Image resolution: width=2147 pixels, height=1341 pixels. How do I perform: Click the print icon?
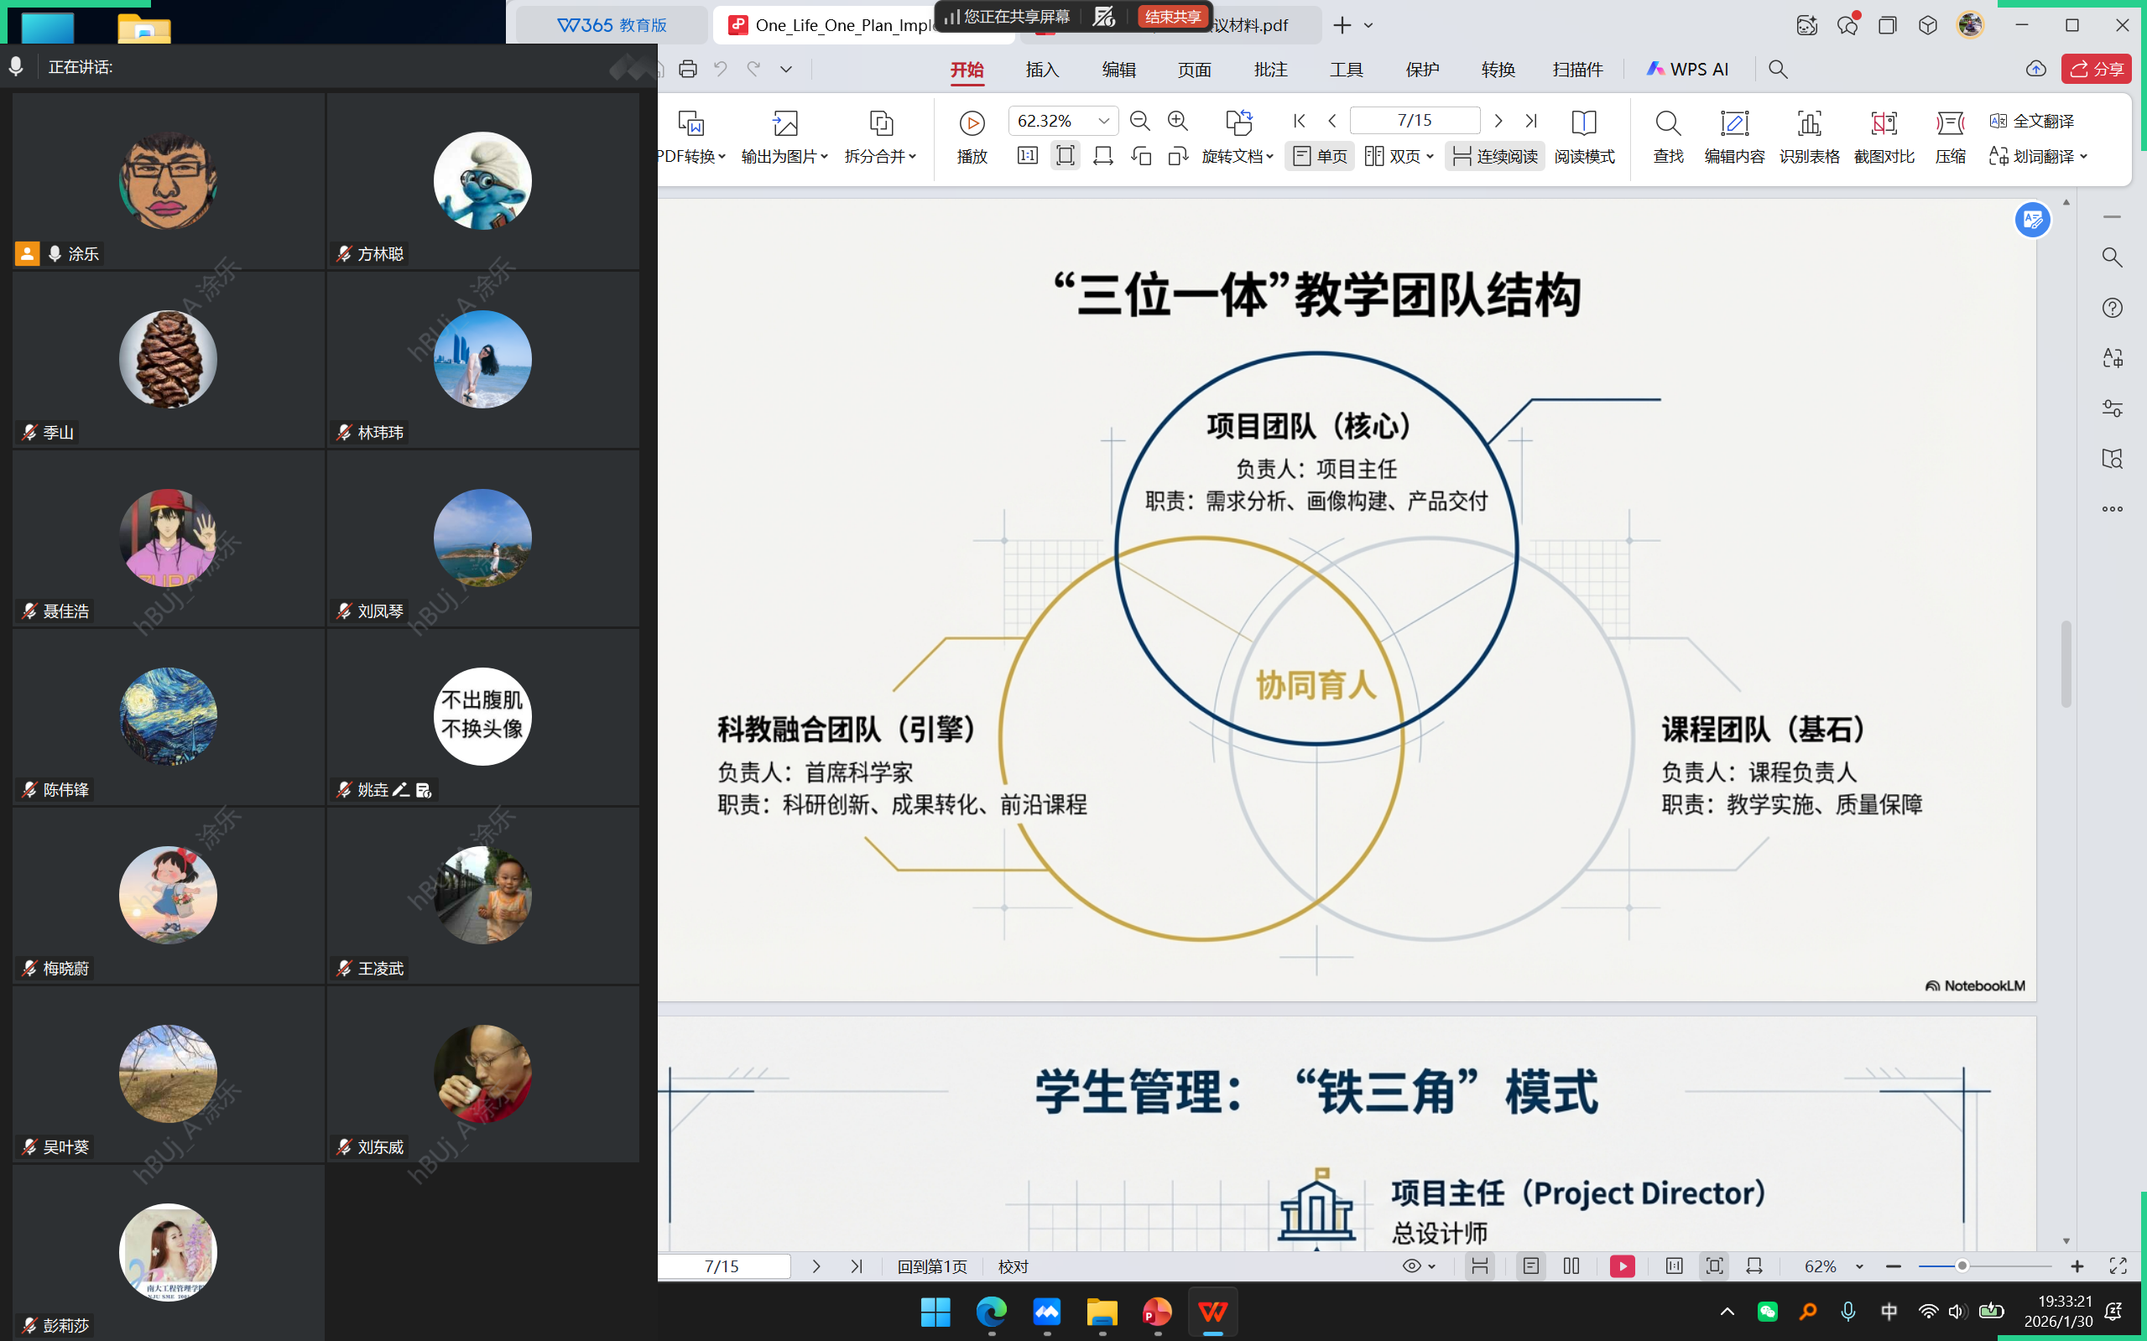click(x=688, y=69)
